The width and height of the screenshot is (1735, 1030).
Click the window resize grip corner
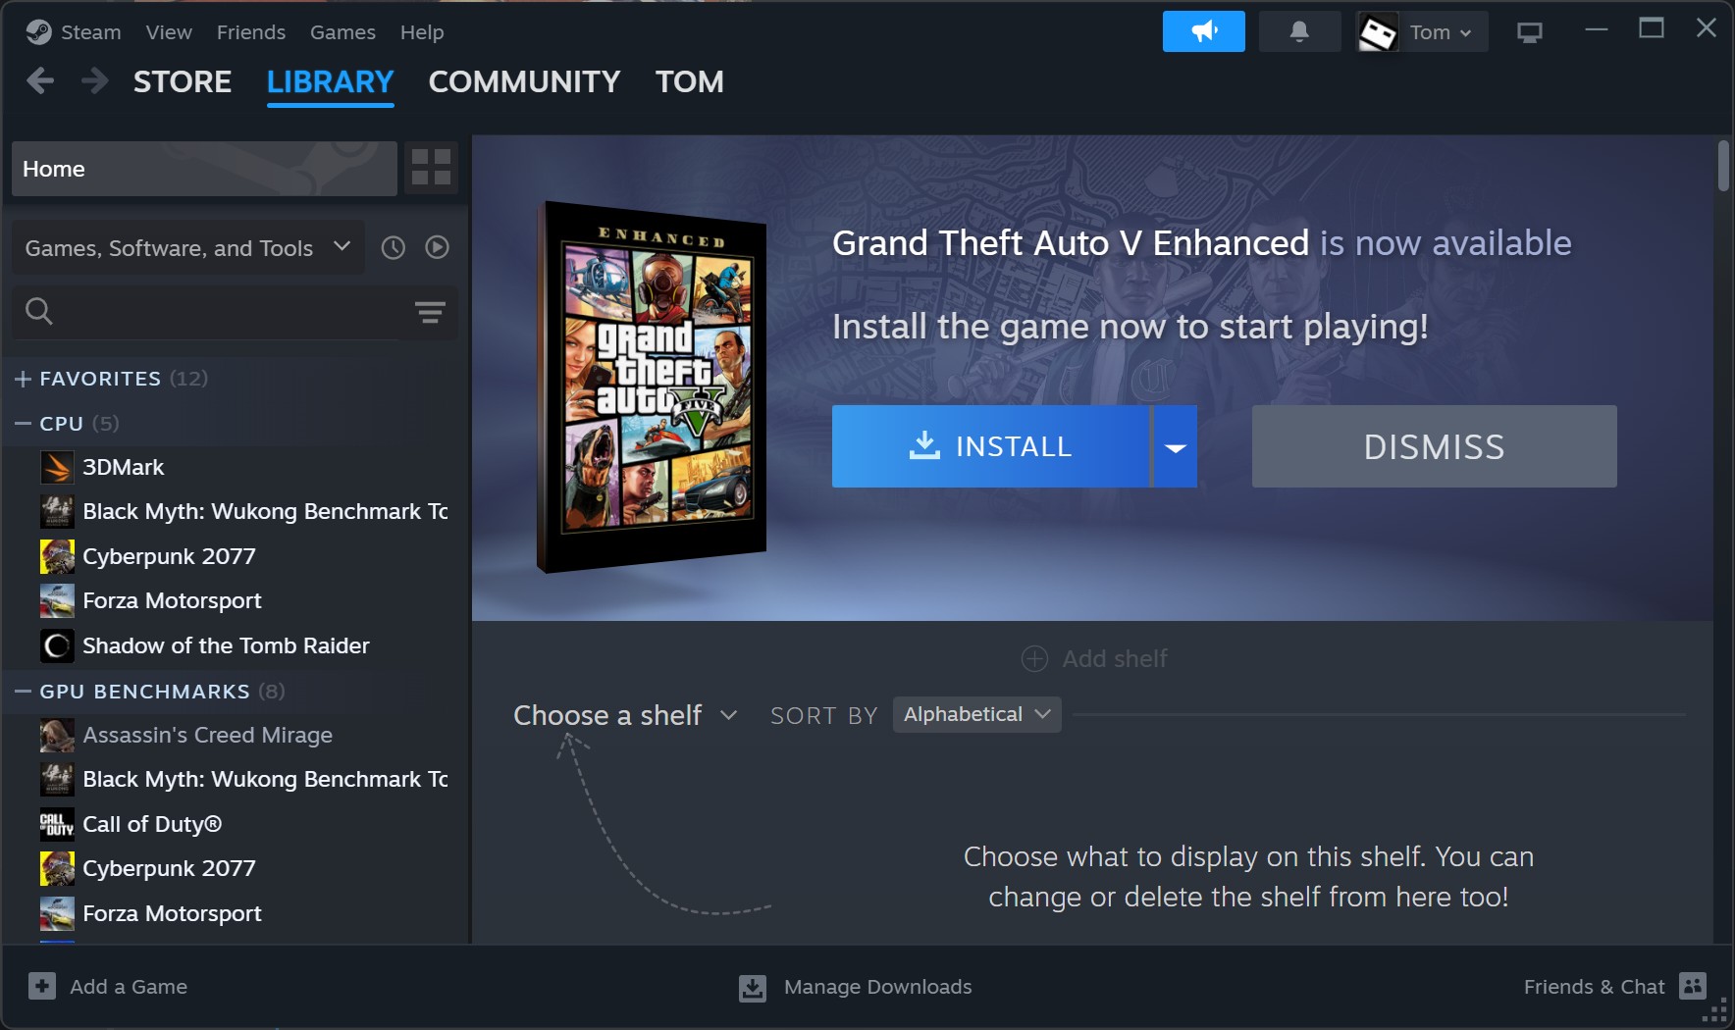[1716, 1011]
